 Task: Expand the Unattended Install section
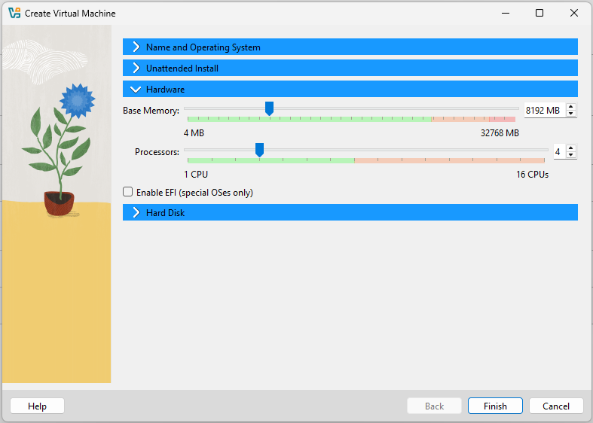350,68
